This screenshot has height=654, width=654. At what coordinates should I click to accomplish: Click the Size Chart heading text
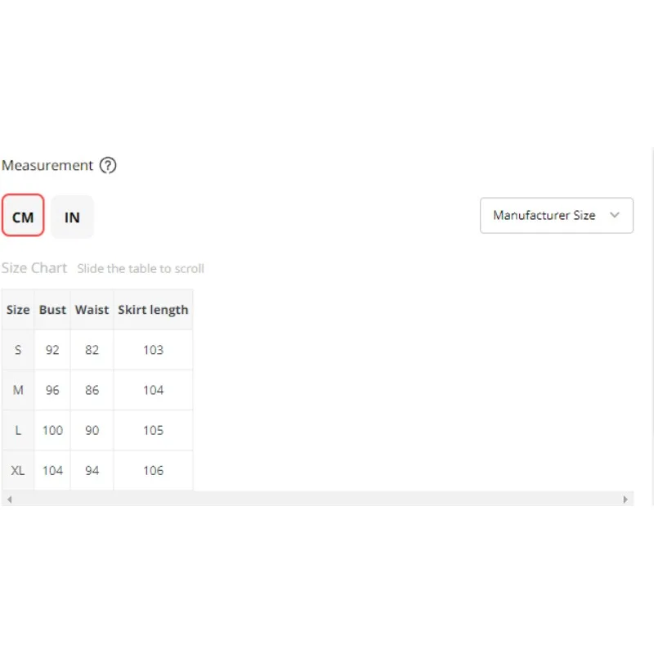click(x=34, y=268)
